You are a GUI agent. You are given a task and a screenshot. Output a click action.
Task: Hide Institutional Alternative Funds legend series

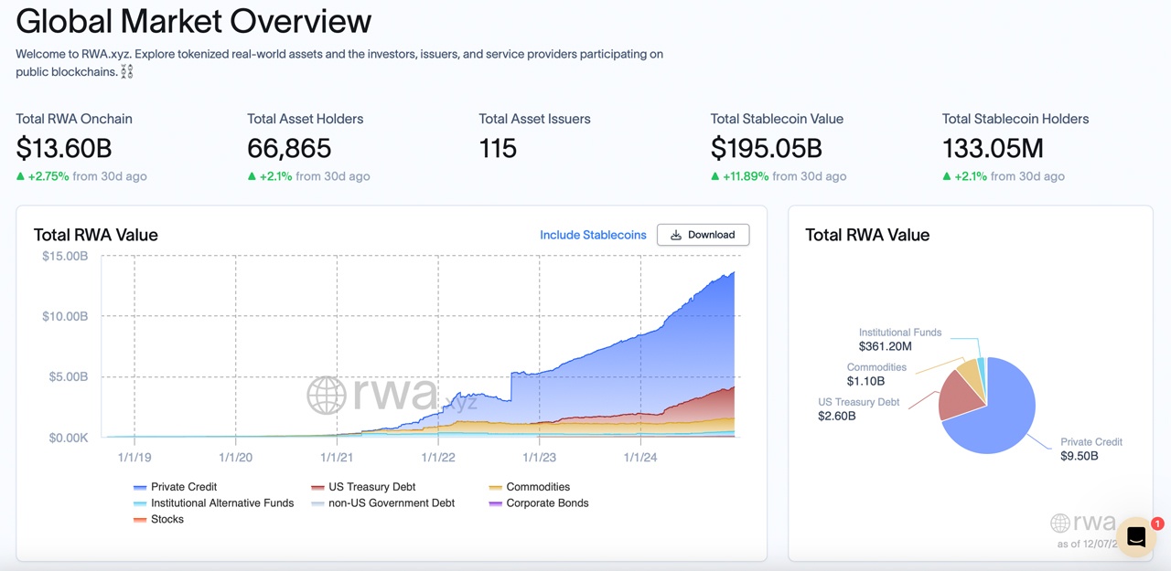coord(221,503)
